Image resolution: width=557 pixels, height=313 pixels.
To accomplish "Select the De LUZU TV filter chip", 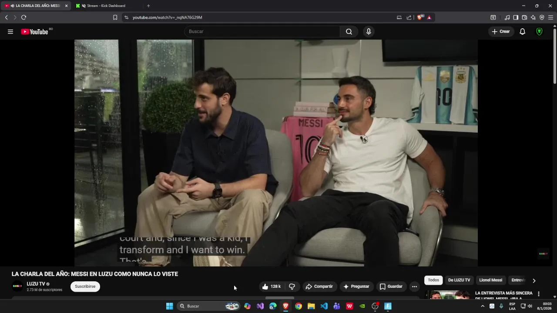I will point(459,280).
